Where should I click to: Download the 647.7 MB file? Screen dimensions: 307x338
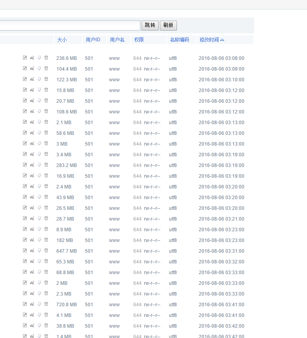(39, 251)
